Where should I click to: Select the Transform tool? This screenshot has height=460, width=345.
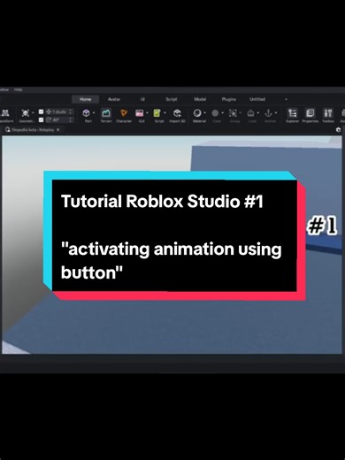pos(6,116)
